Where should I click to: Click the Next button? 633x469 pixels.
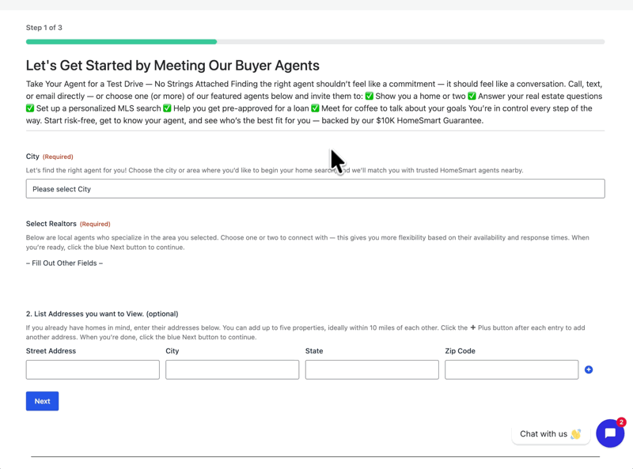(42, 401)
